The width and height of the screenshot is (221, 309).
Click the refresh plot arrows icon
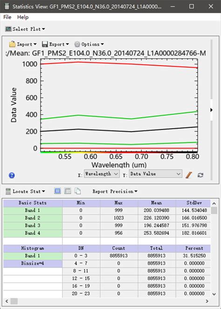click(x=200, y=175)
